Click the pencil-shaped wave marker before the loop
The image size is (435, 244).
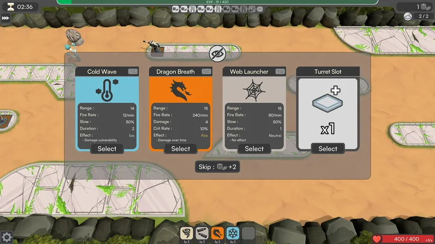point(251,9)
